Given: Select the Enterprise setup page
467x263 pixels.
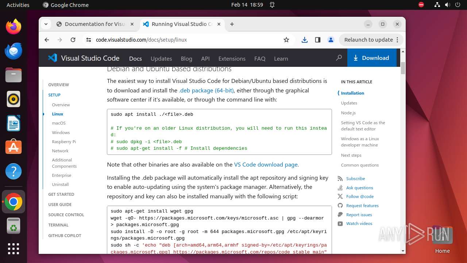Looking at the screenshot, I should (61, 175).
